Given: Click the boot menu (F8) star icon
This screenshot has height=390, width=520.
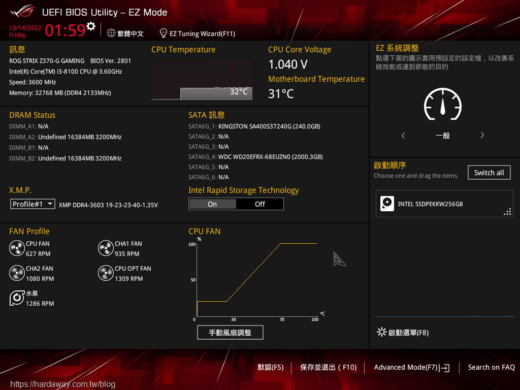Looking at the screenshot, I should click(x=382, y=332).
